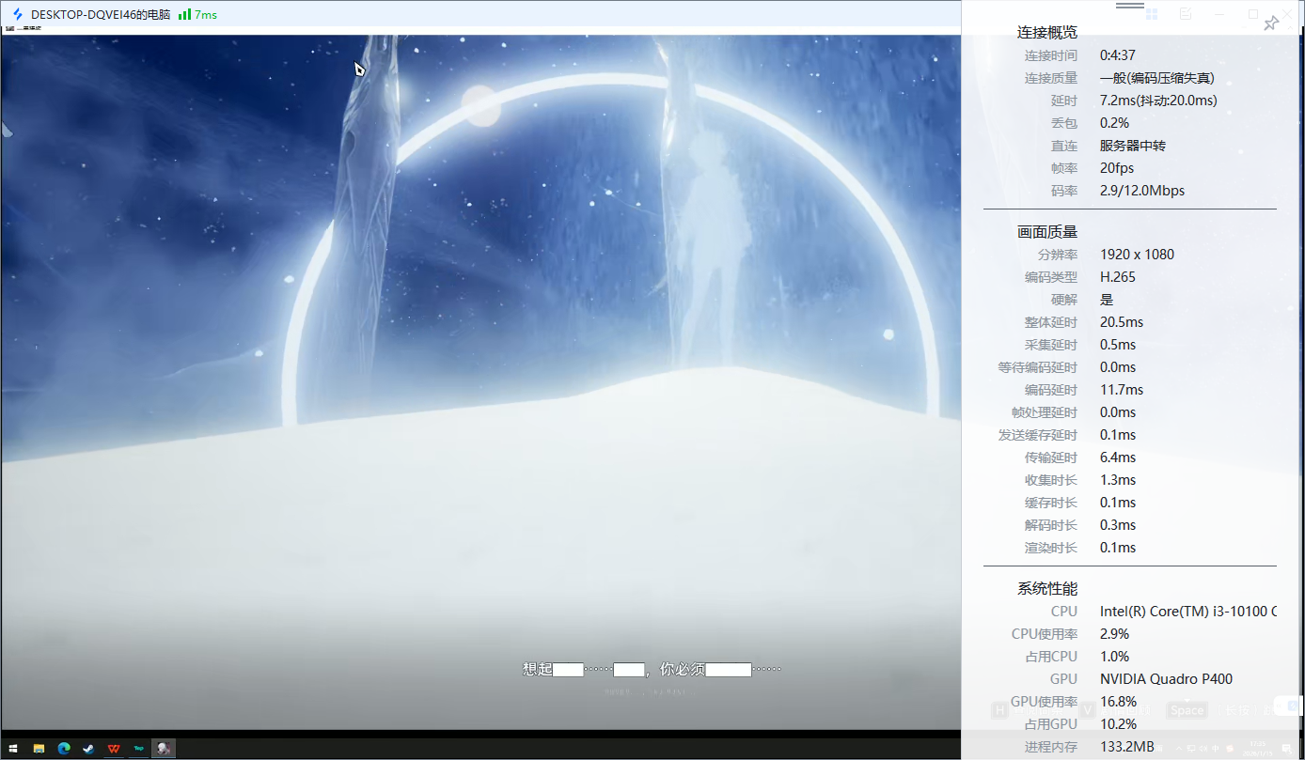This screenshot has height=760, width=1305.
Task: Click the drag handle atop the stats panel
Action: coord(1129,6)
